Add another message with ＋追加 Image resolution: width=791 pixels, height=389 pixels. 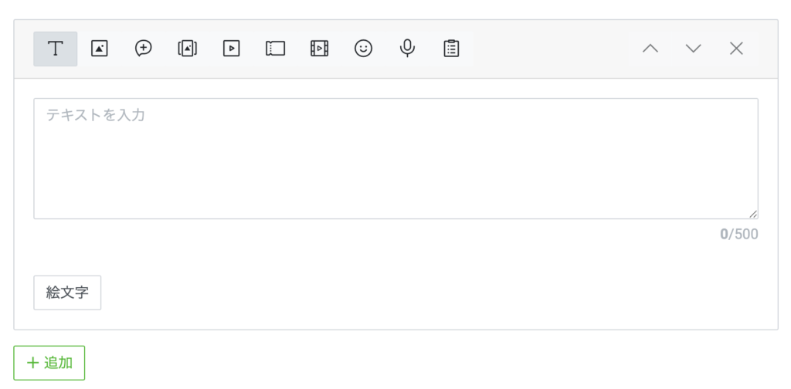(49, 363)
